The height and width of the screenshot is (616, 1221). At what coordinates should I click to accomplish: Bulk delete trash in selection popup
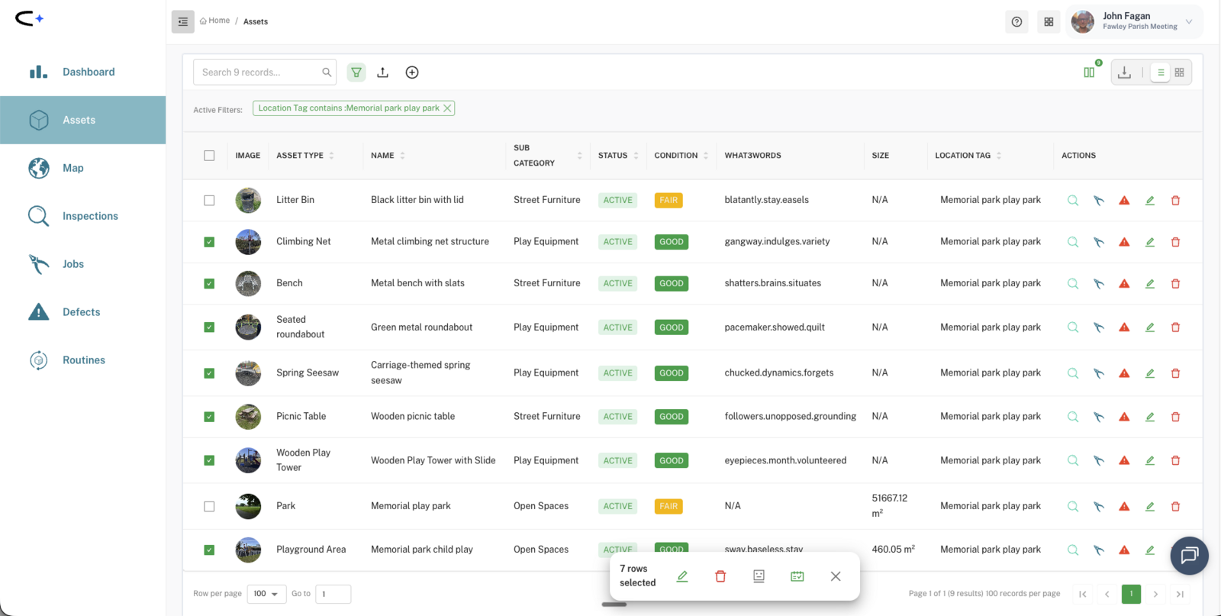click(720, 576)
